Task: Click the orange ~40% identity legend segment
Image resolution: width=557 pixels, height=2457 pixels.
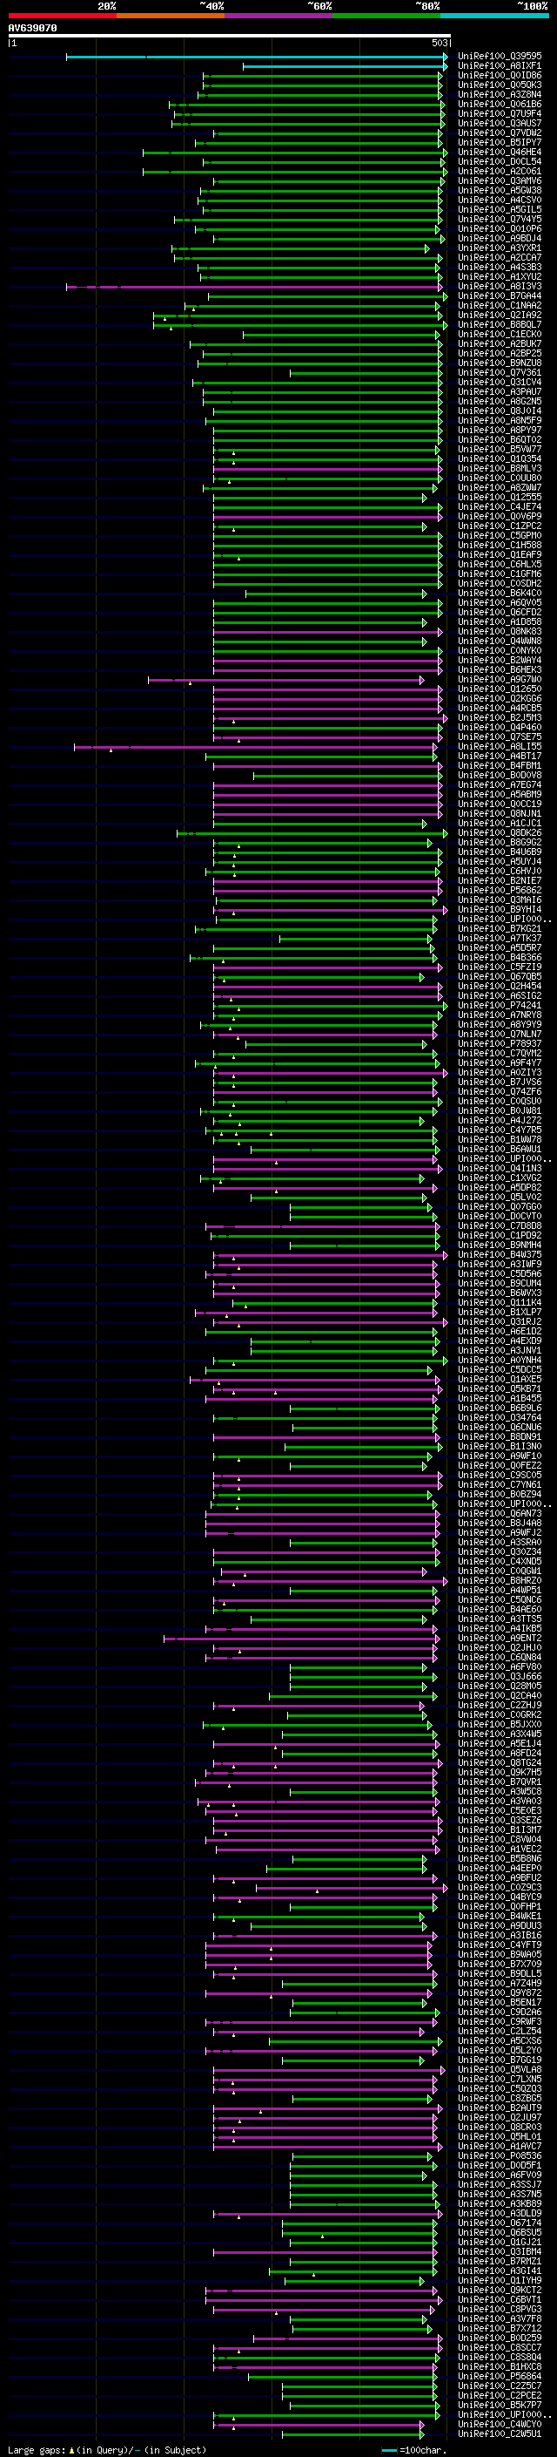Action: (171, 16)
